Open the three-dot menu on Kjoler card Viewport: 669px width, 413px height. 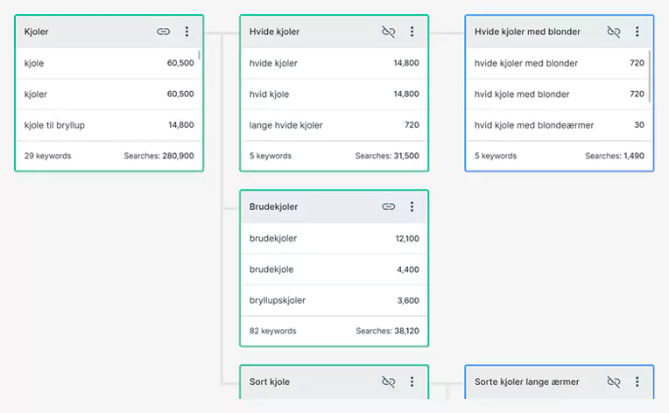pyautogui.click(x=187, y=31)
